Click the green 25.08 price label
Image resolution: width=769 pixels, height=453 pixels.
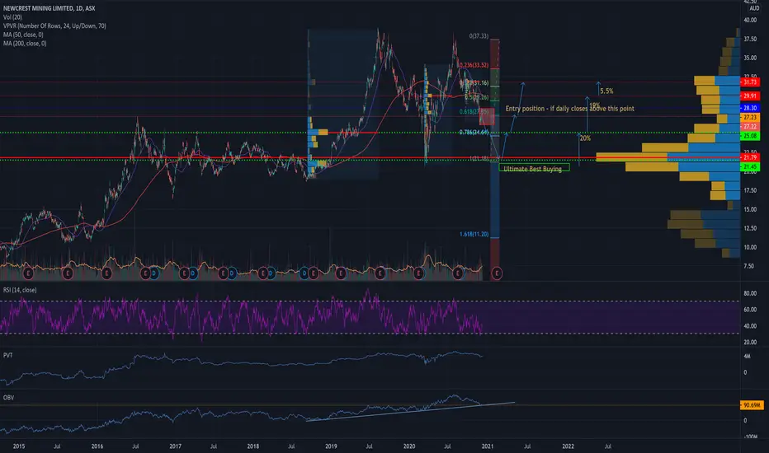pos(750,136)
